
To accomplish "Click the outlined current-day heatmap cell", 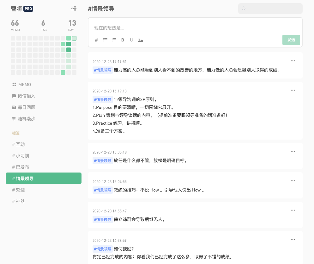I will [x=74, y=38].
